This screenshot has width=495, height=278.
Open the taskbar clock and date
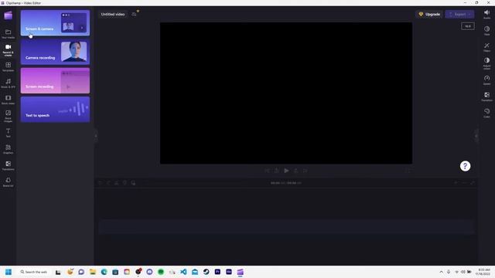click(x=483, y=272)
